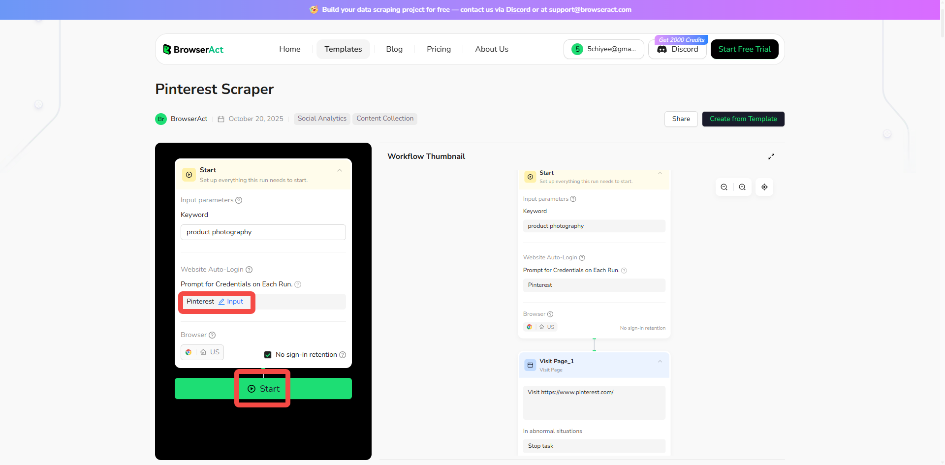Expand Workflow Thumbnail to fullscreen
The height and width of the screenshot is (465, 945).
[x=771, y=156]
